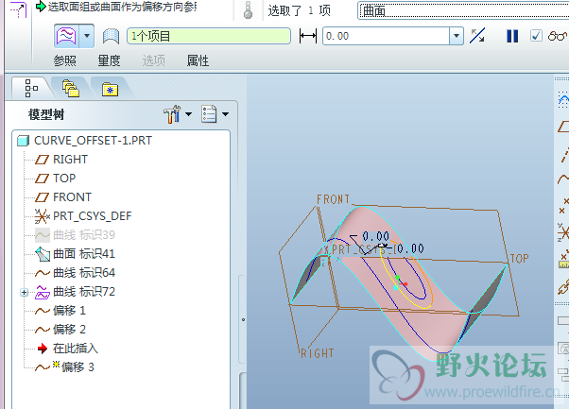This screenshot has width=569, height=409.
Task: Select PRT_CSYS_DEF in the model tree
Action: click(93, 216)
